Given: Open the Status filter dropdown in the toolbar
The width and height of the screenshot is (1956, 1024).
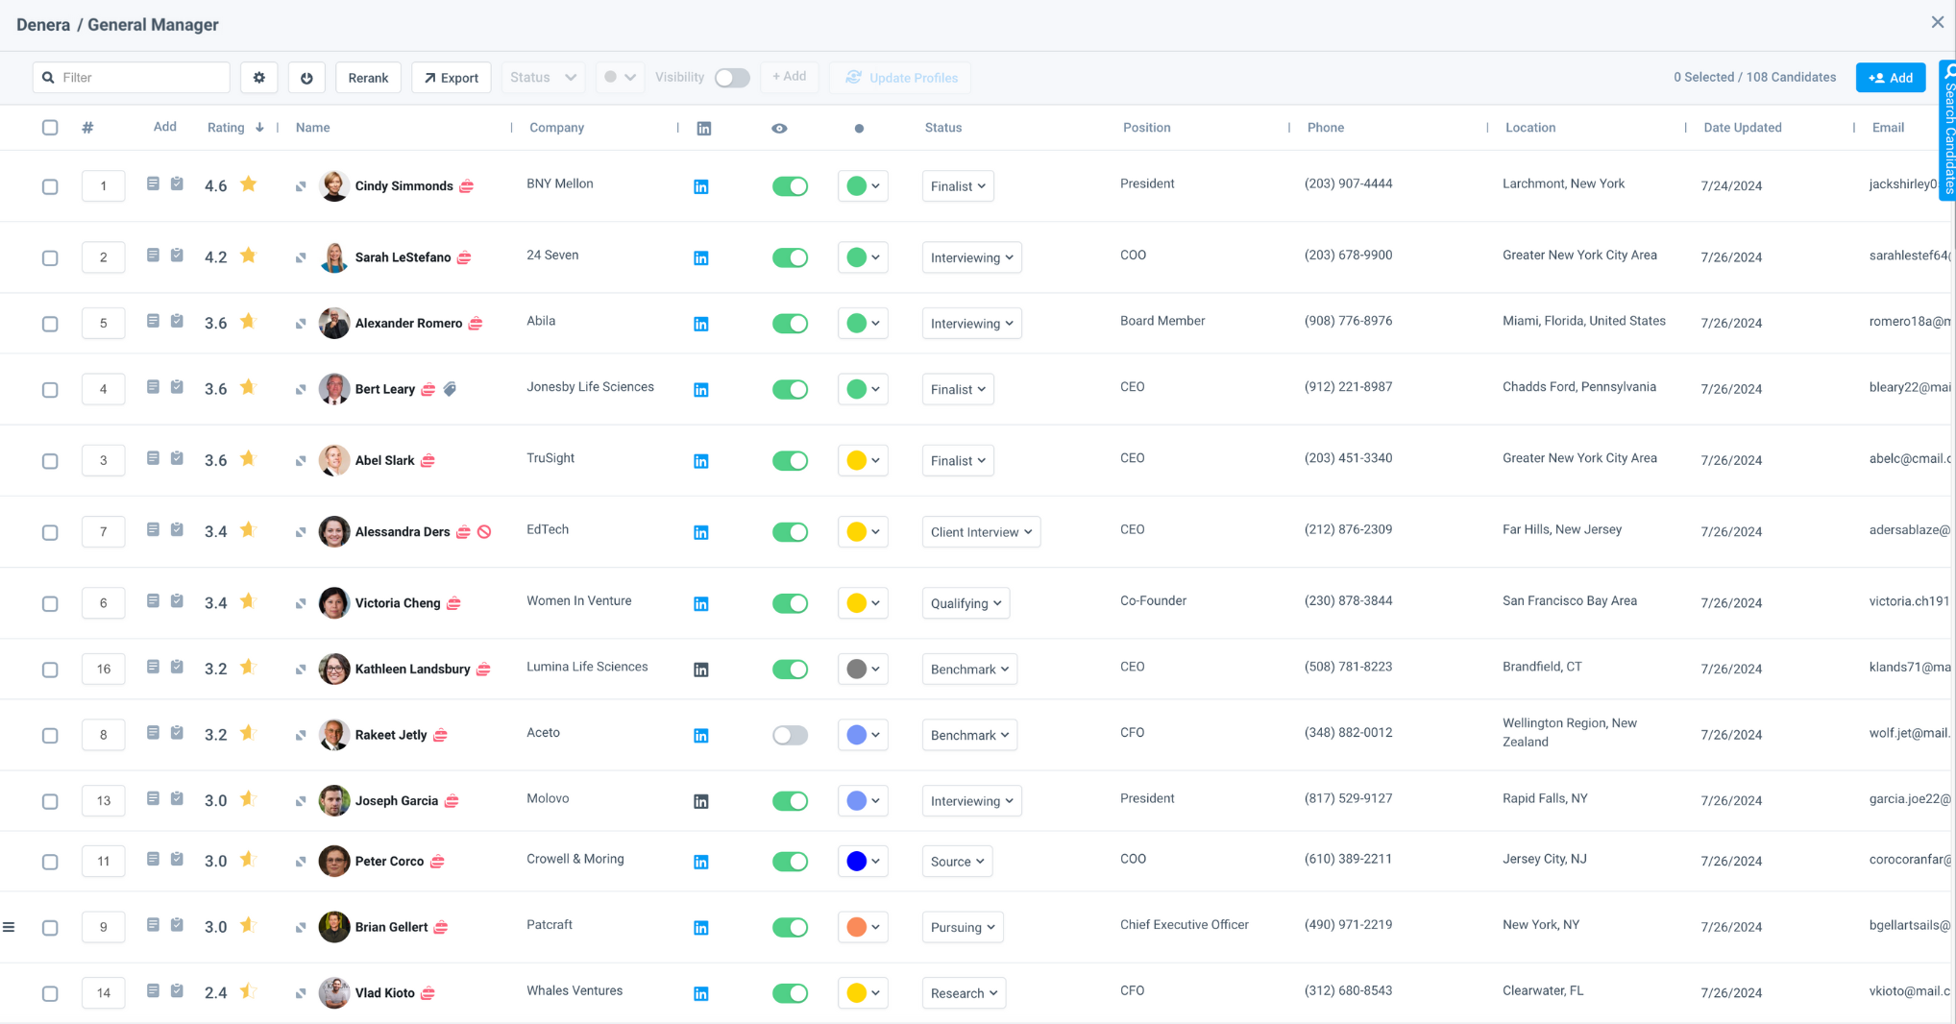Looking at the screenshot, I should 542,77.
